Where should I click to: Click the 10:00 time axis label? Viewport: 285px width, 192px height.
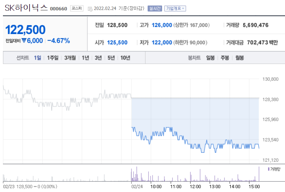pos(156,186)
